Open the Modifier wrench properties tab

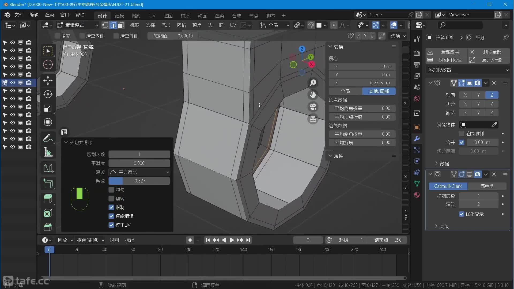417,139
